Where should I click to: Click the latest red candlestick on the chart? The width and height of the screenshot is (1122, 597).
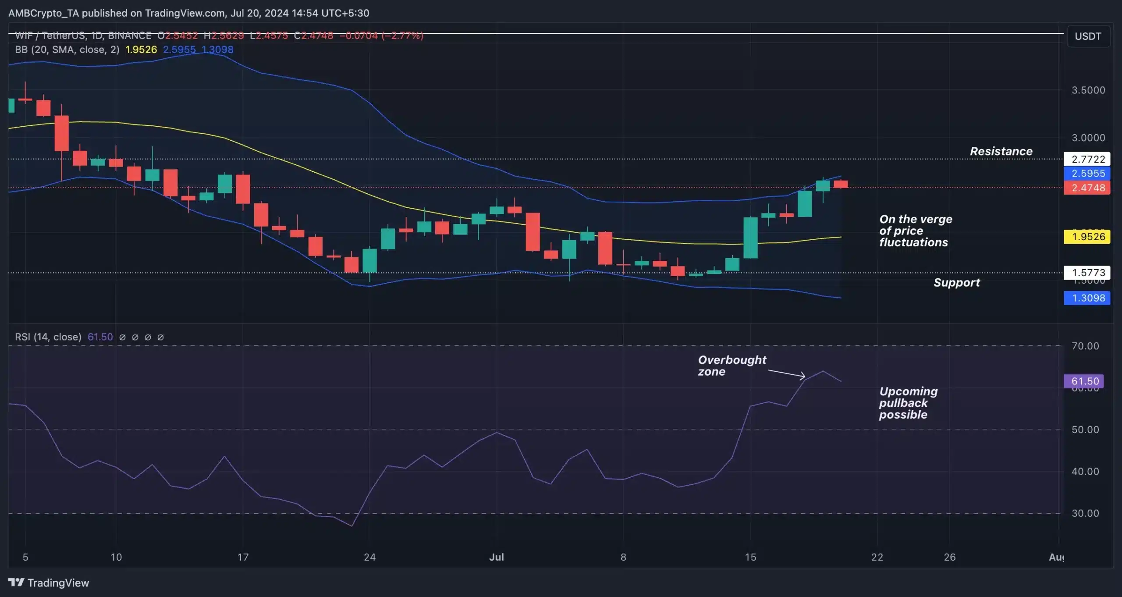click(841, 184)
